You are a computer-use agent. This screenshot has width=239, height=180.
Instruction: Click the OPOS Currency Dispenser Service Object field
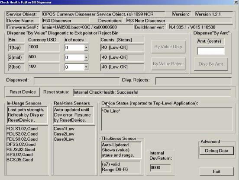click(x=103, y=14)
